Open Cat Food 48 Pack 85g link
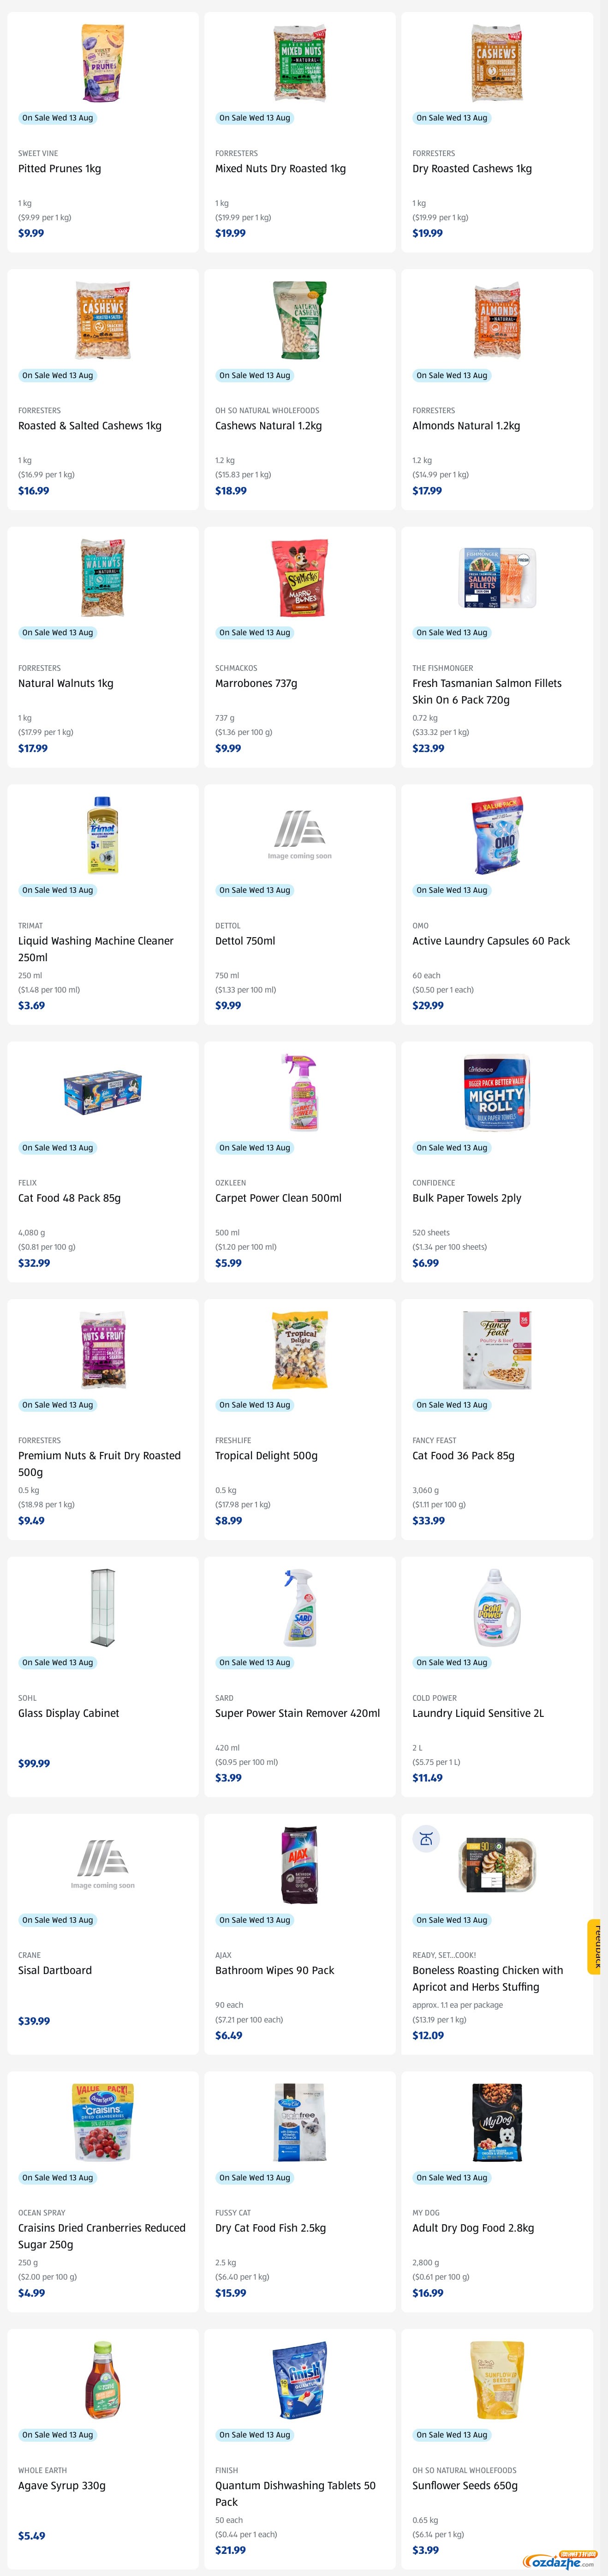The width and height of the screenshot is (608, 2576). (x=69, y=1198)
